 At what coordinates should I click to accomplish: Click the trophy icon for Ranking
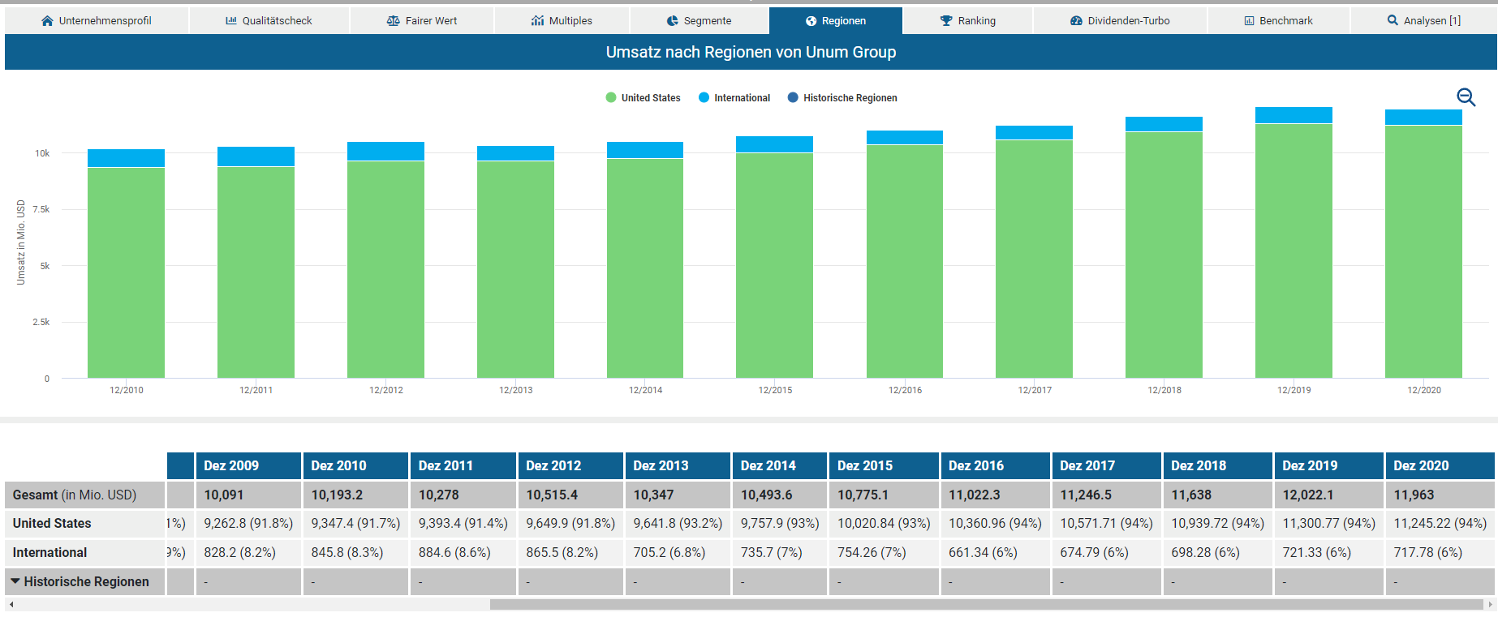click(x=946, y=21)
